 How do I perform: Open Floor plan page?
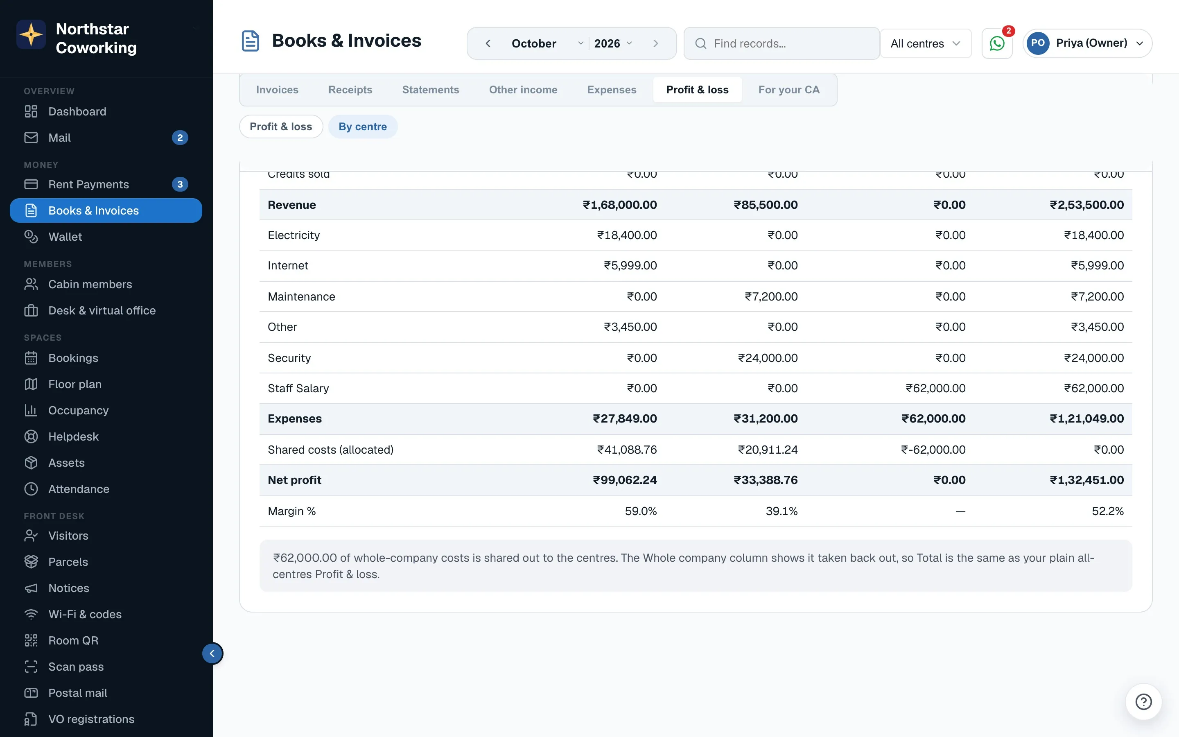coord(106,384)
